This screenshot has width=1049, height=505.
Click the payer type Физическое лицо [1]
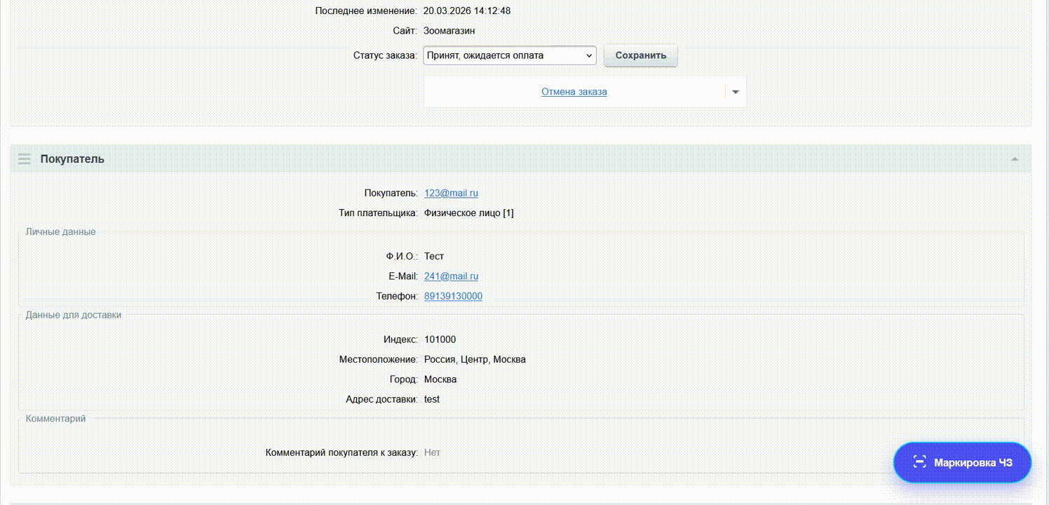[x=468, y=213]
